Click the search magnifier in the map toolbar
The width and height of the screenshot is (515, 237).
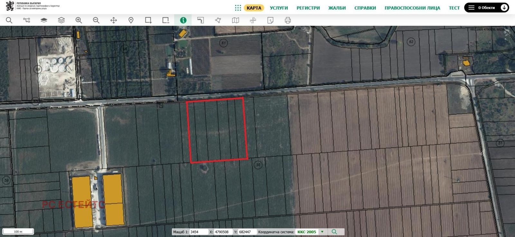click(9, 20)
